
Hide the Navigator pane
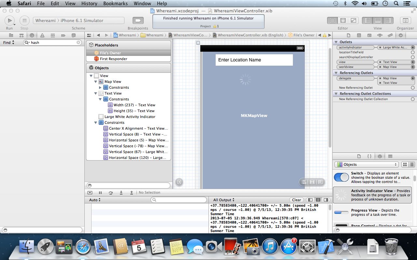[x=367, y=20]
